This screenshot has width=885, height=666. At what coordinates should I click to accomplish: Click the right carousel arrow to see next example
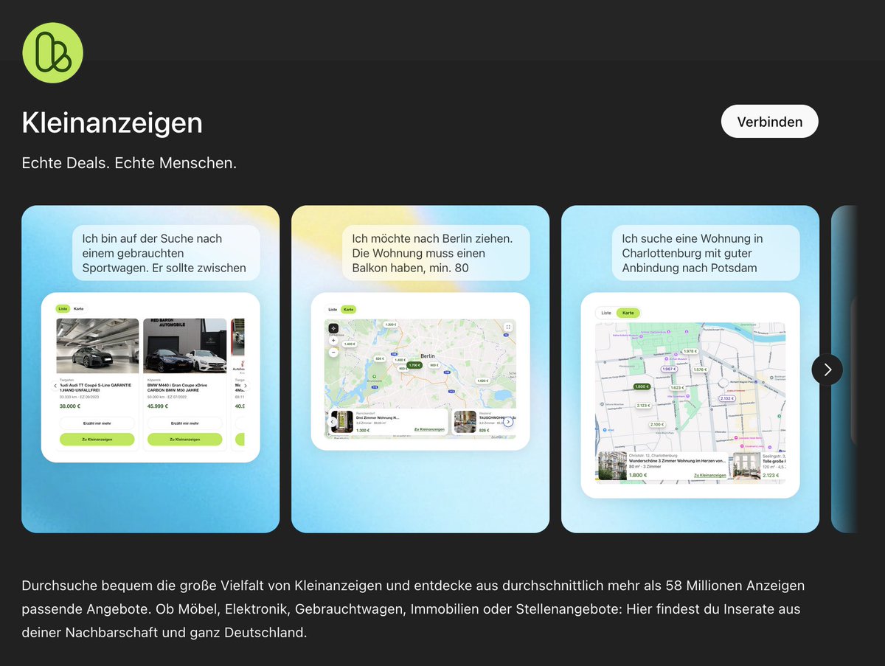click(x=827, y=370)
